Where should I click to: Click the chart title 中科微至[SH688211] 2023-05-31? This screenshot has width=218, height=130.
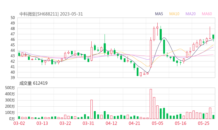click(51, 14)
